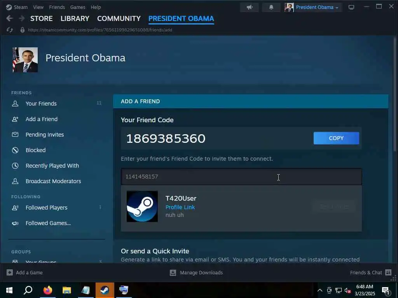Click the President Obama profile avatar
398x298 pixels.
[25, 60]
